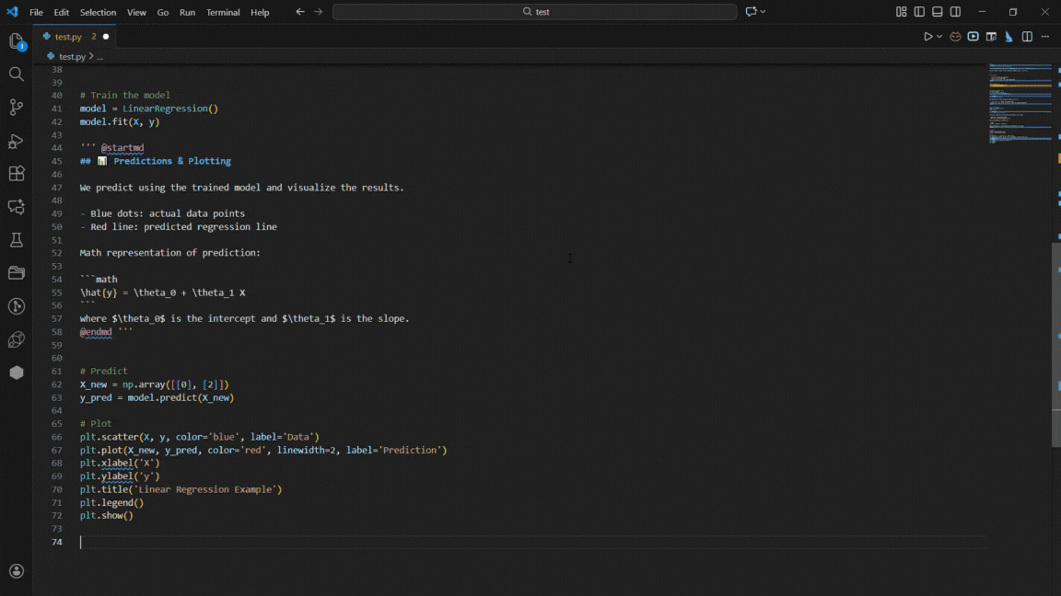Open the Run menu
Viewport: 1061px width, 596px height.
pyautogui.click(x=188, y=12)
